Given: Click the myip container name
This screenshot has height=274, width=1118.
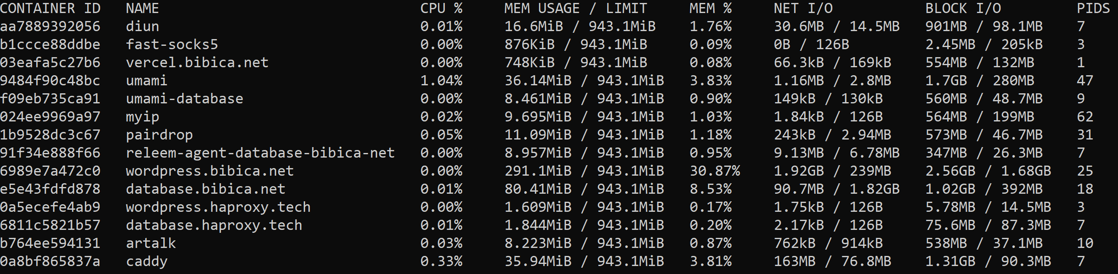Looking at the screenshot, I should click(142, 117).
